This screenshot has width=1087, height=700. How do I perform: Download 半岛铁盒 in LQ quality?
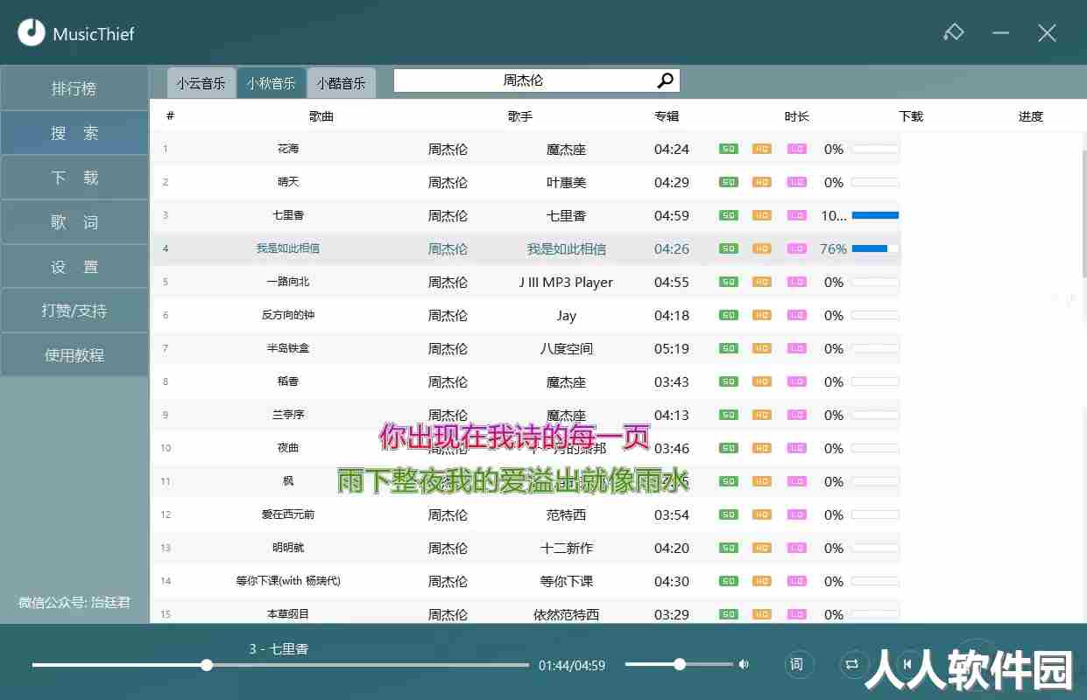tap(796, 348)
